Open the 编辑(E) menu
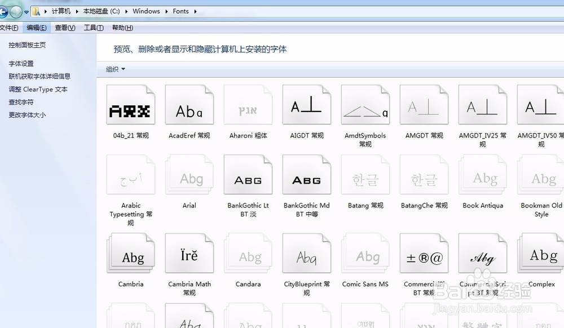Image resolution: width=564 pixels, height=328 pixels. coord(37,28)
